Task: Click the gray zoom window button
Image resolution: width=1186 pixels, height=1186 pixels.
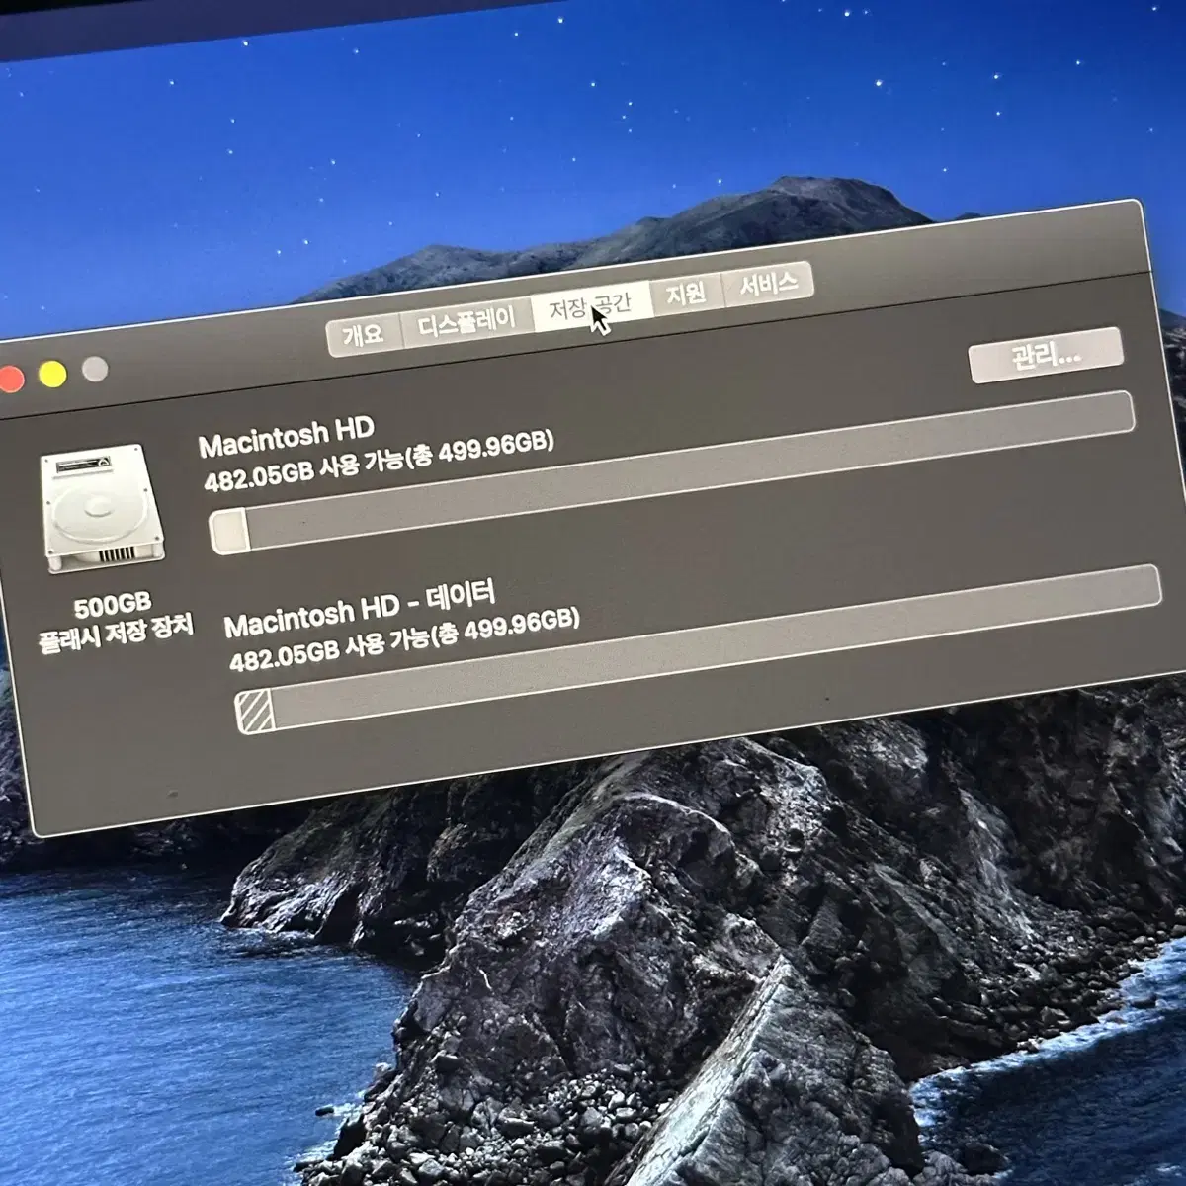Action: pyautogui.click(x=95, y=370)
